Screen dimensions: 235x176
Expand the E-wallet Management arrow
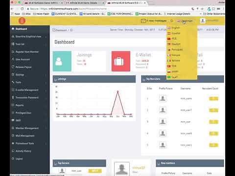(x=46, y=90)
